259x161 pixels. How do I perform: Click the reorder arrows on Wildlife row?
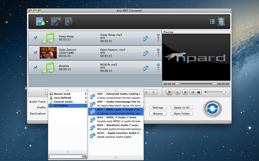[x=158, y=70]
